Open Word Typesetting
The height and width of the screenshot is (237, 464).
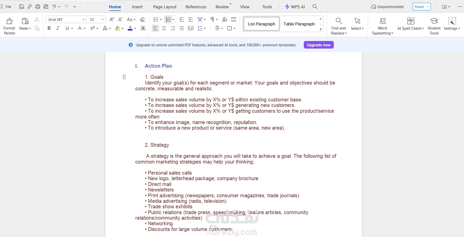coord(382,26)
